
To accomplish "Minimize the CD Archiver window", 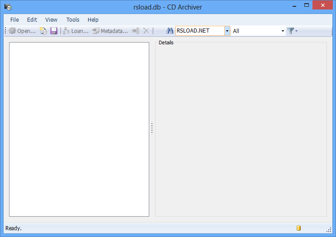I will pos(294,6).
